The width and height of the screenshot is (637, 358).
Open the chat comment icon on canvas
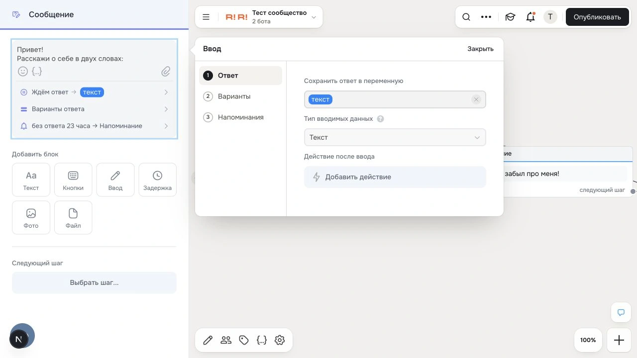tap(621, 313)
